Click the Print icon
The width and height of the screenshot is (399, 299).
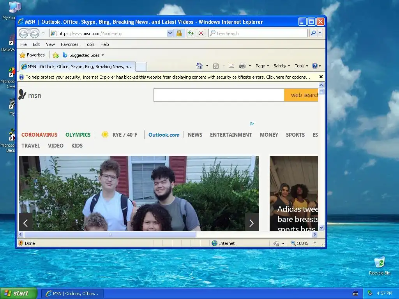pos(242,66)
